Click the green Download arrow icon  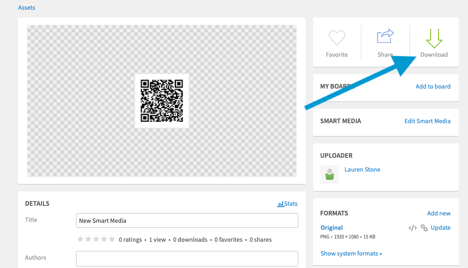pyautogui.click(x=434, y=38)
